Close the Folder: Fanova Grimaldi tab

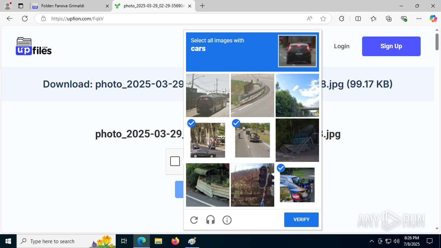[107, 6]
